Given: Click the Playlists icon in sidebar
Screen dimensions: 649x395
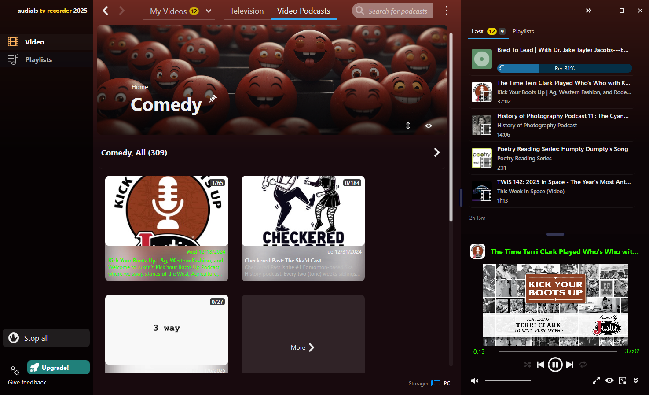Looking at the screenshot, I should coord(13,59).
